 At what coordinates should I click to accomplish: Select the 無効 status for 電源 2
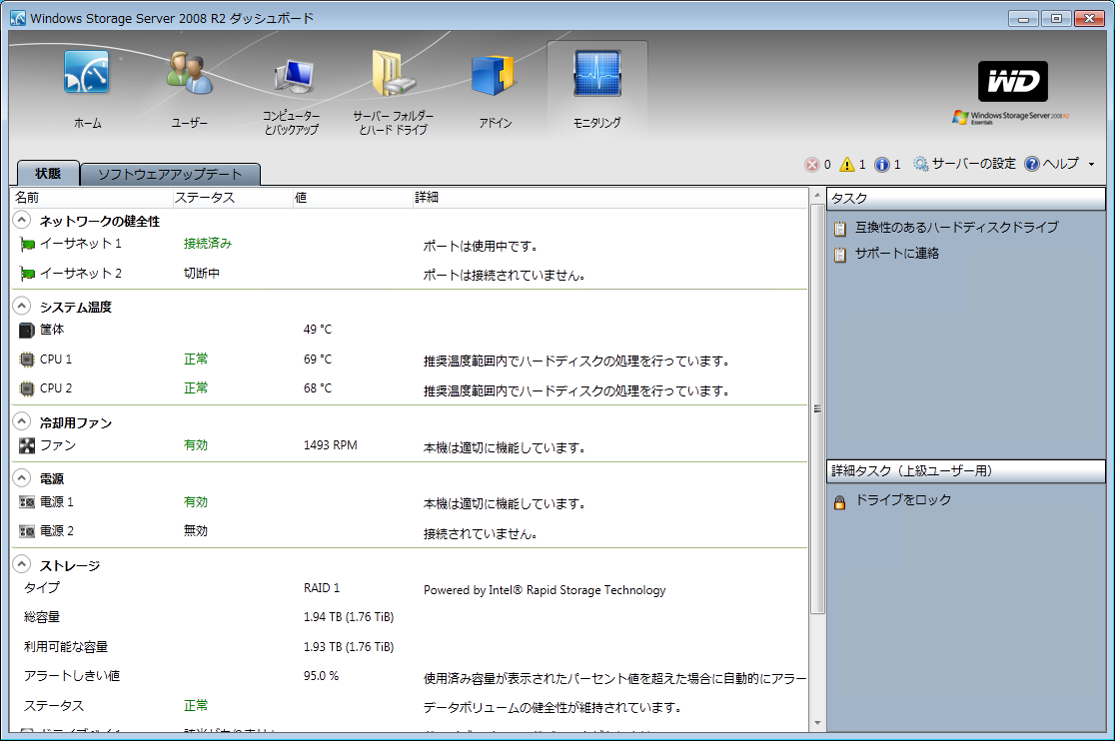point(196,530)
